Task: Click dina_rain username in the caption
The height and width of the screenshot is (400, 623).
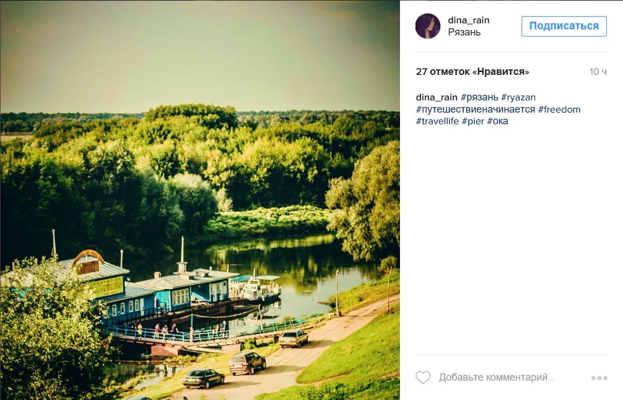Action: [x=437, y=97]
